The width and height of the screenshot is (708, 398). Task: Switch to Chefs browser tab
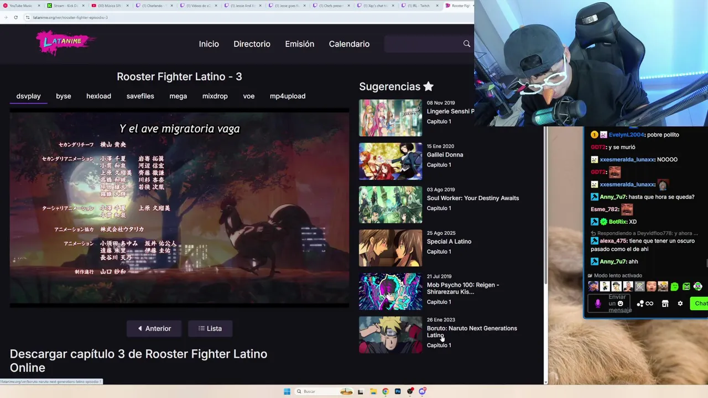tap(330, 6)
